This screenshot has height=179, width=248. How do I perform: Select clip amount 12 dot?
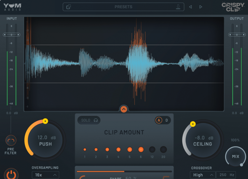click(x=152, y=150)
